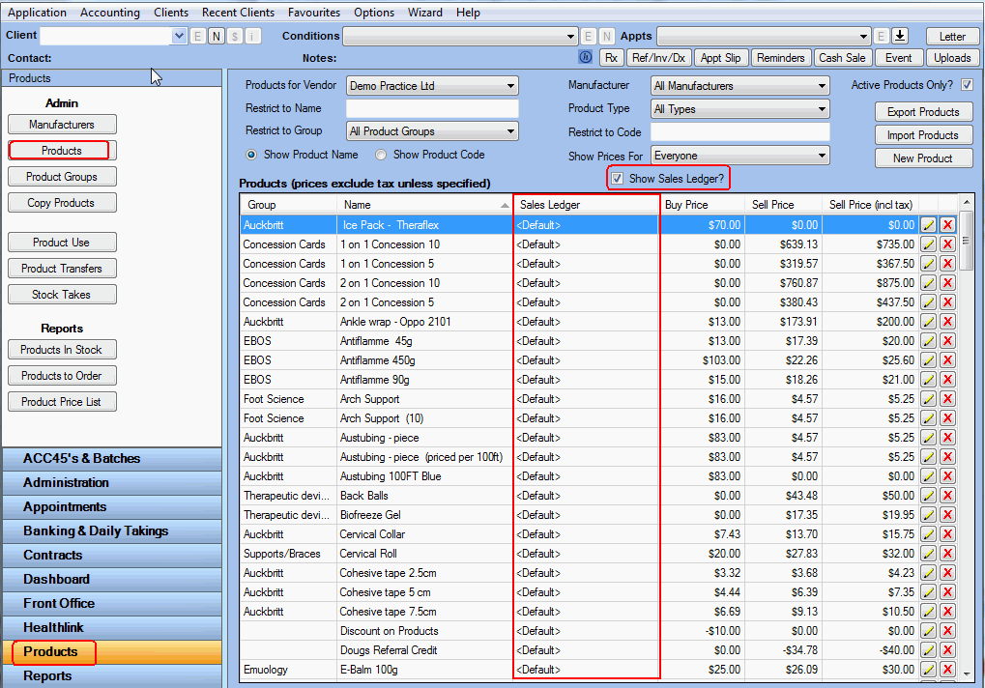
Task: Delete the Antiflamme 90g row
Action: (x=948, y=380)
